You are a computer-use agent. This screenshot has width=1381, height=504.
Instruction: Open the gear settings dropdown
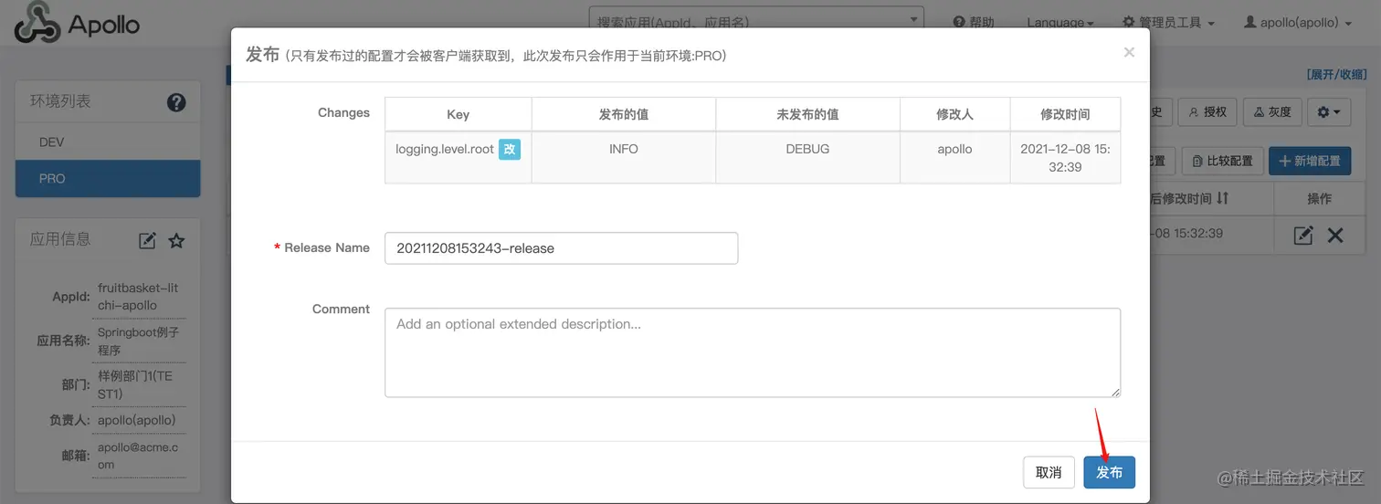[x=1329, y=111]
